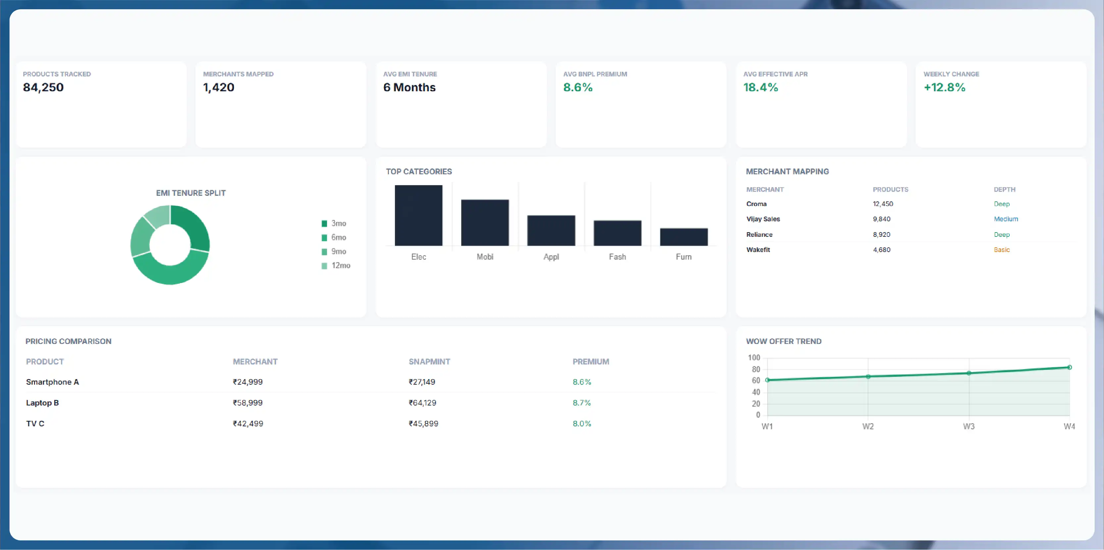This screenshot has height=550, width=1104.
Task: Click the 6 Months EMI tenure value
Action: point(409,87)
